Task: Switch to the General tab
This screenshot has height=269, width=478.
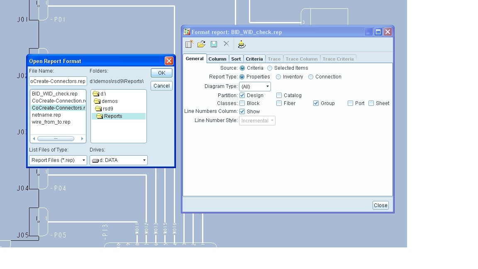Action: tap(195, 59)
